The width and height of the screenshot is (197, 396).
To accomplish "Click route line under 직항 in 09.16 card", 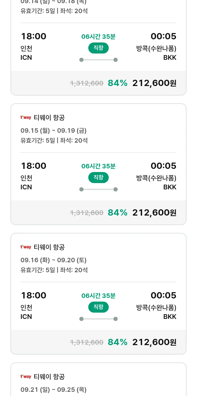I will (98, 319).
